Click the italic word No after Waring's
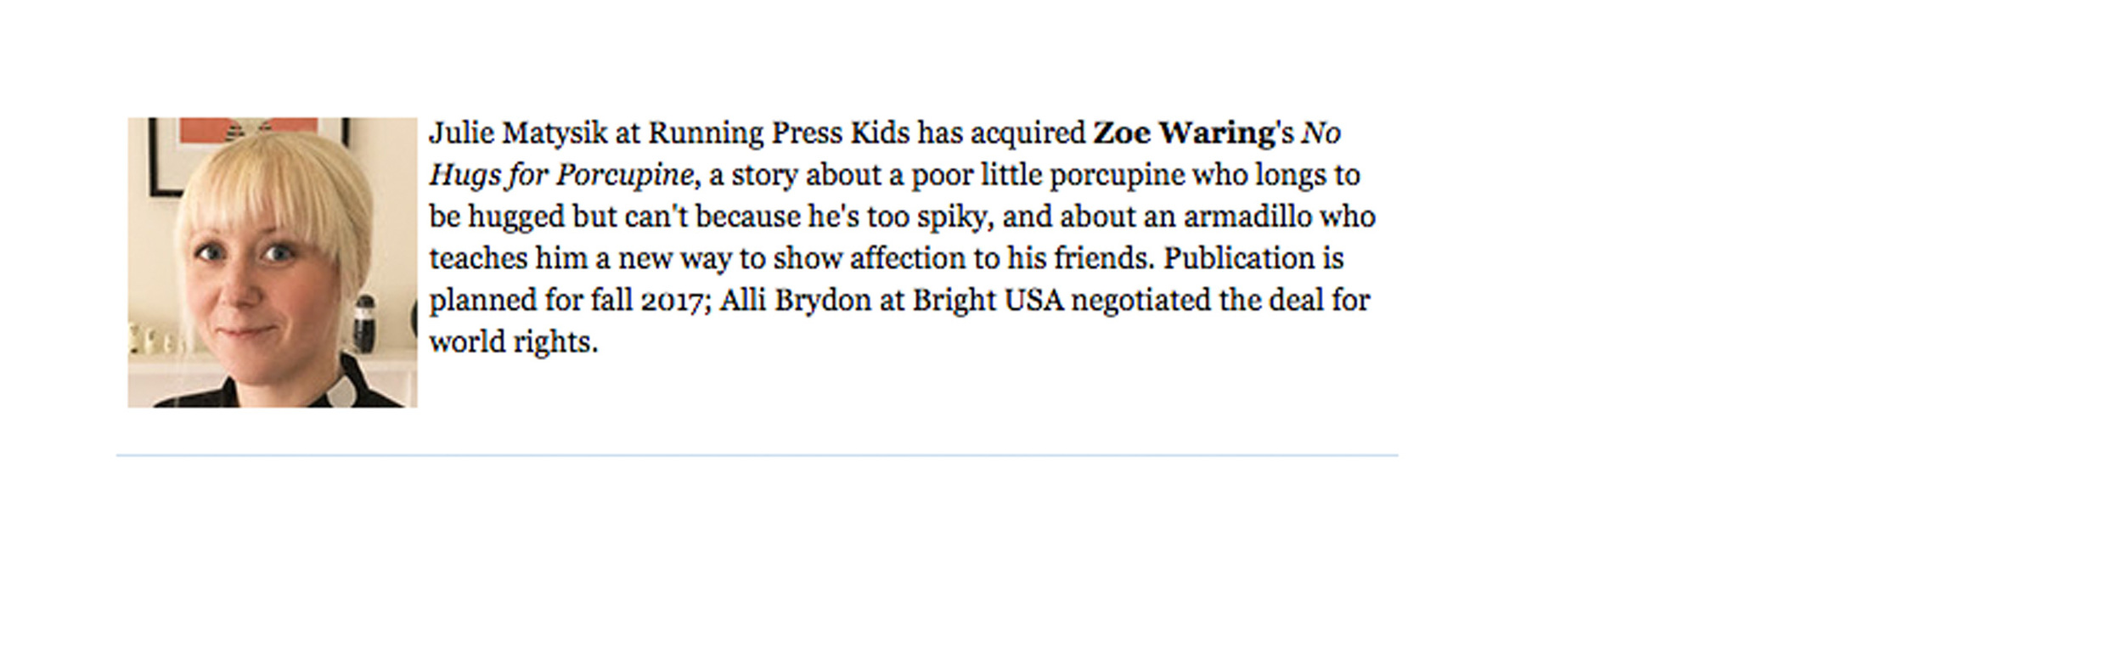Image resolution: width=2123 pixels, height=648 pixels. pyautogui.click(x=1321, y=133)
